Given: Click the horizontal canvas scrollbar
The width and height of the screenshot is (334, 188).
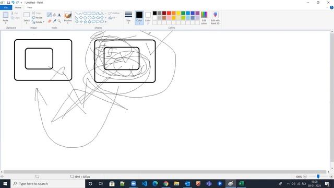Looking at the screenshot, I should coord(165,172).
